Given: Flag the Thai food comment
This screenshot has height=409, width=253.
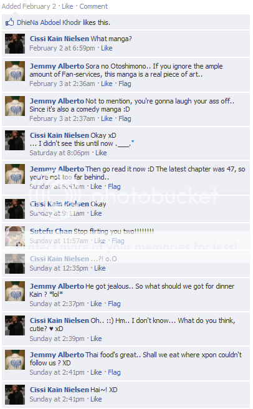Looking at the screenshot, I should click(114, 372).
